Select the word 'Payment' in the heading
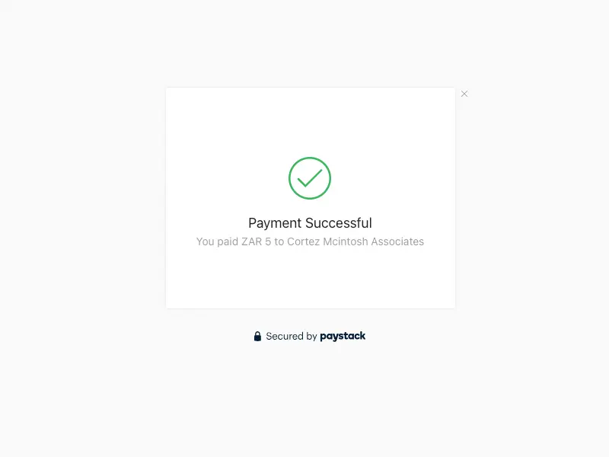Image resolution: width=609 pixels, height=457 pixels. tap(275, 223)
